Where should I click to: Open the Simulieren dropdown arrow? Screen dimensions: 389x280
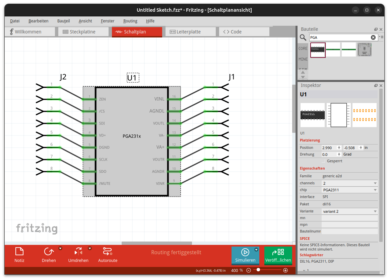click(256, 250)
